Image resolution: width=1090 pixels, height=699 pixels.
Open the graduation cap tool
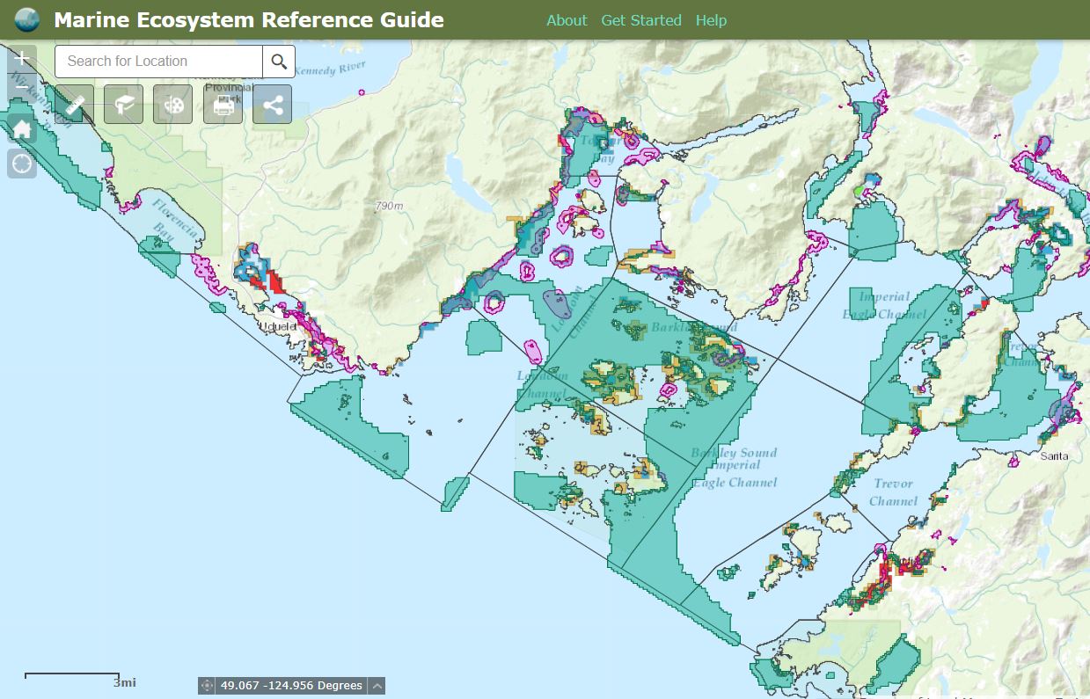pyautogui.click(x=123, y=106)
